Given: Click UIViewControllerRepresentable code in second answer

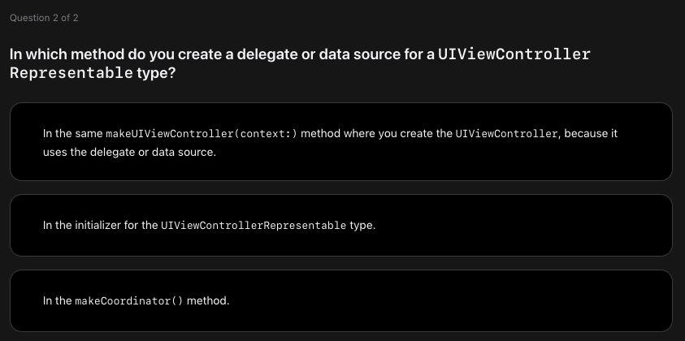Looking at the screenshot, I should [254, 225].
